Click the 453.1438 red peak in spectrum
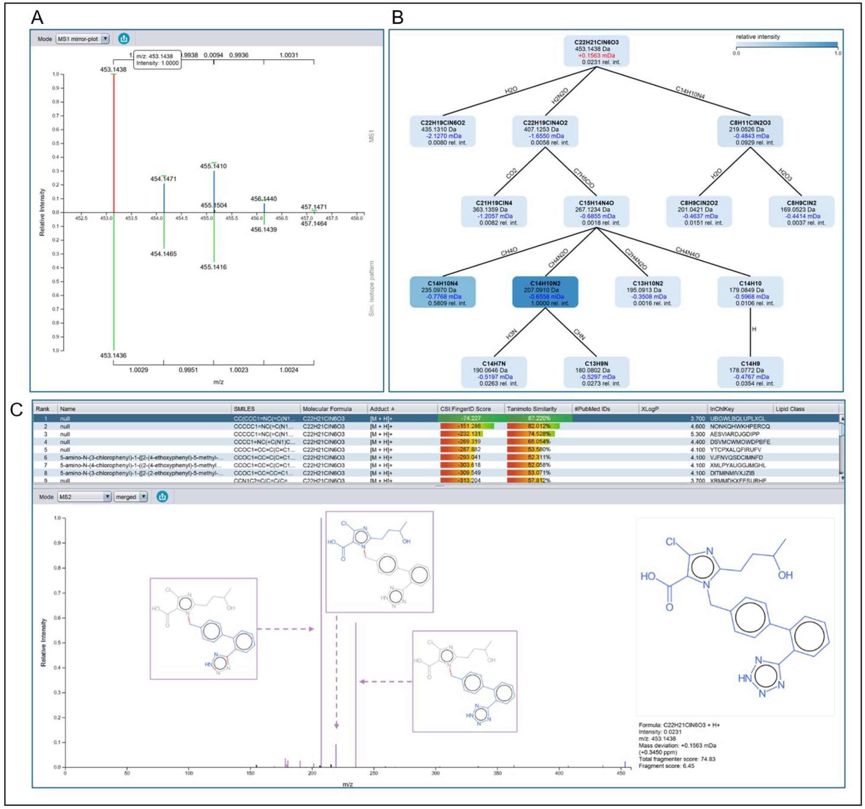The image size is (865, 809). tap(114, 144)
